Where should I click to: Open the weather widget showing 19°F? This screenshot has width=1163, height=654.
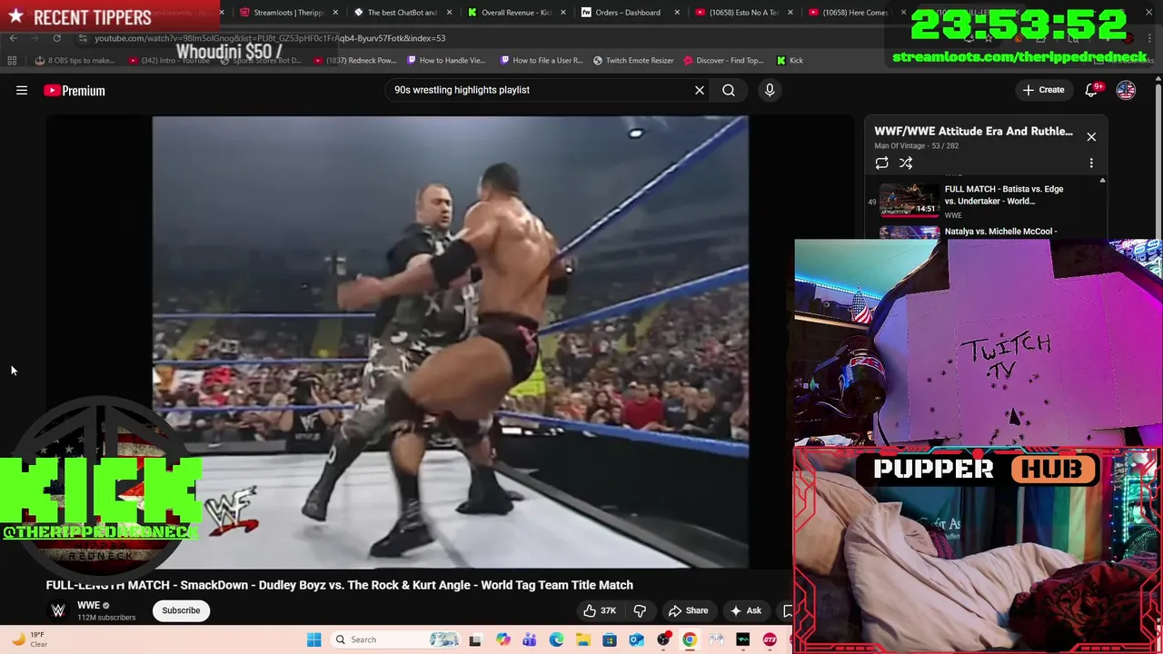pos(29,639)
